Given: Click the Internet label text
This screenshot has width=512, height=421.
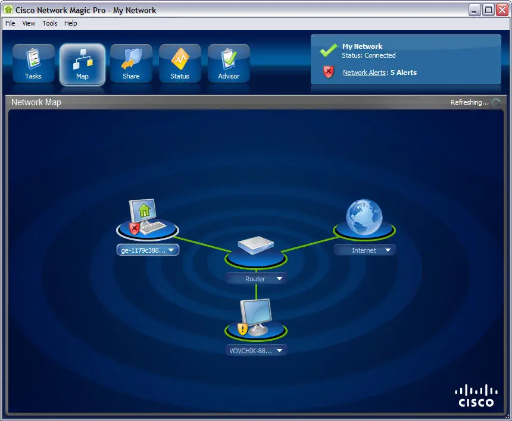Looking at the screenshot, I should click(x=364, y=250).
